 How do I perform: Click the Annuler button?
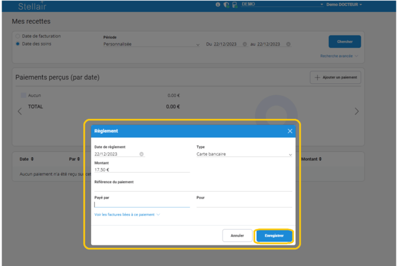click(237, 235)
